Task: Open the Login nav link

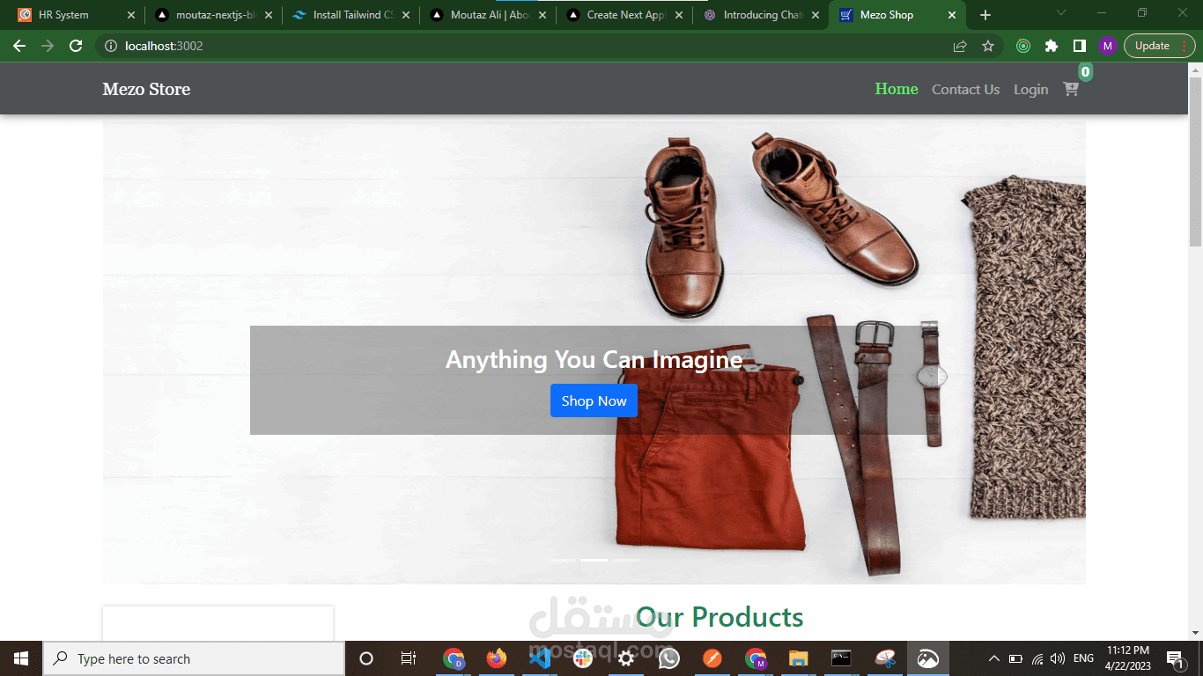Action: pyautogui.click(x=1030, y=89)
